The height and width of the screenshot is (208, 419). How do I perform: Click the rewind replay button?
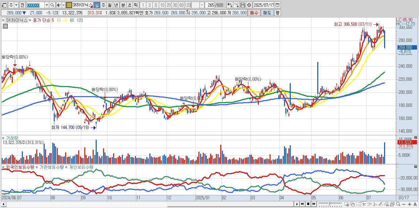(302, 204)
